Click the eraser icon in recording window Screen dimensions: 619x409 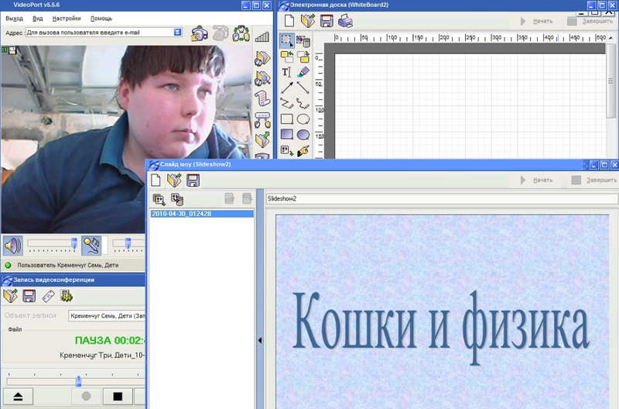pos(48,296)
